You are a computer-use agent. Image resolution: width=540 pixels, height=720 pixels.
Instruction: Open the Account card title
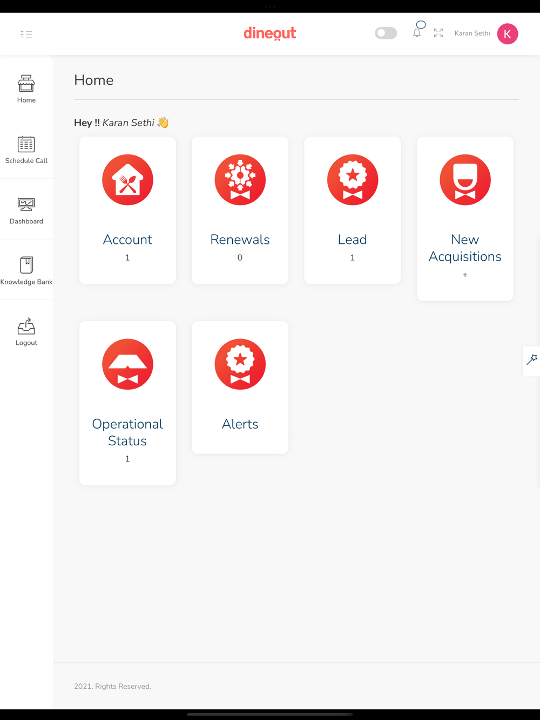(x=127, y=240)
